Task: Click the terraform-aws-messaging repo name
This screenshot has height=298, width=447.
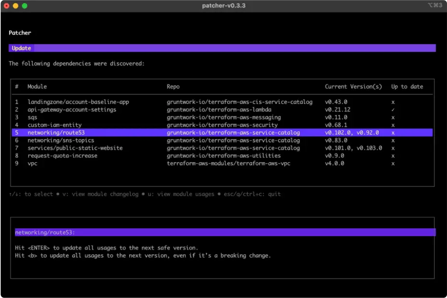Action: pos(223,117)
